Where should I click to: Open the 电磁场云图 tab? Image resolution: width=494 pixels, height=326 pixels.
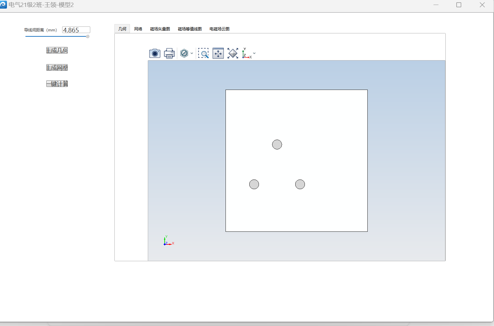coord(220,29)
